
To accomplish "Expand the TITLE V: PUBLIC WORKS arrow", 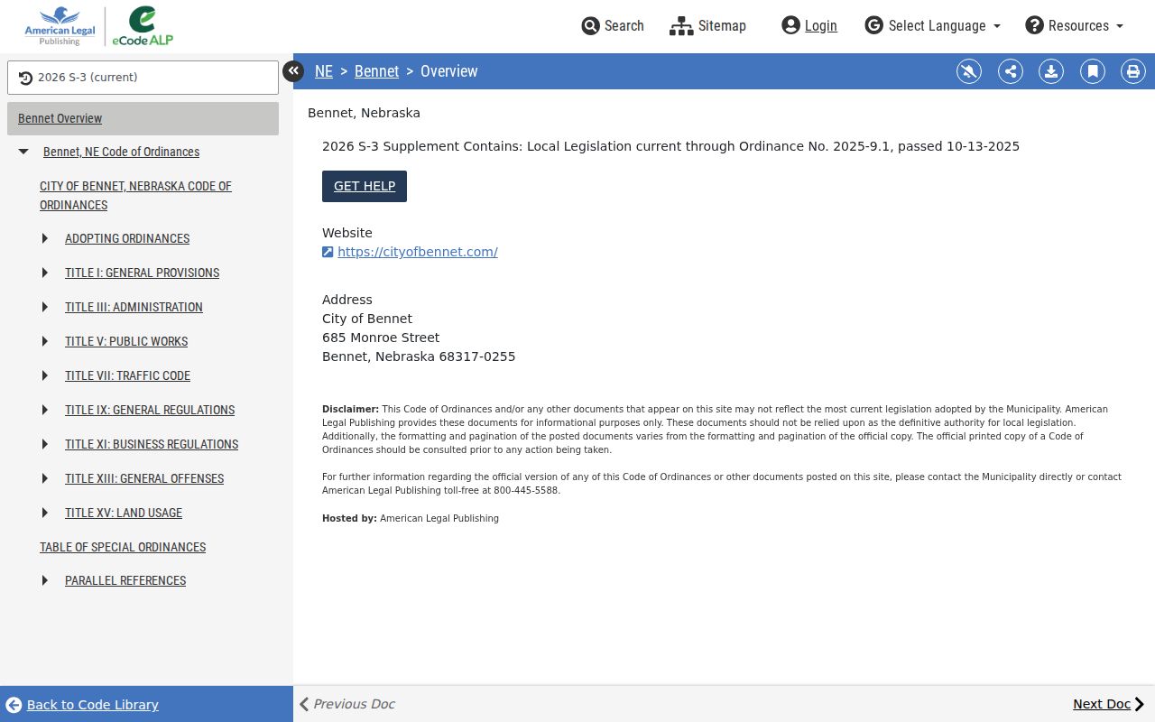I will [x=45, y=341].
